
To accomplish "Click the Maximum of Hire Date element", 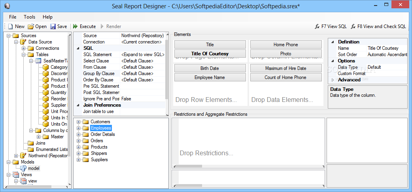I will (x=286, y=68).
